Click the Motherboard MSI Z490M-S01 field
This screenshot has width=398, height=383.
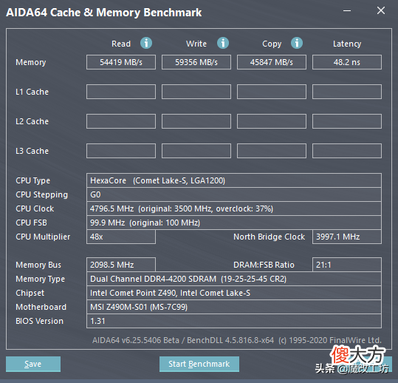pyautogui.click(x=234, y=307)
